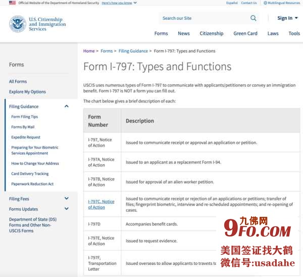Click the US flag icon in banner
This screenshot has width=303, height=277.
(x=12, y=3)
